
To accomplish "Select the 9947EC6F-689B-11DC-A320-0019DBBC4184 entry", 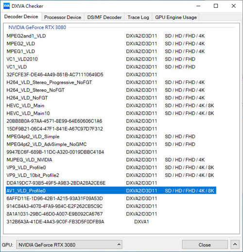I will coord(111,152).
